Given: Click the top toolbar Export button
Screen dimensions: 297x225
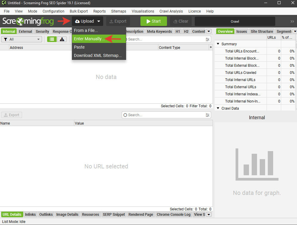Looking at the screenshot, I should coord(118,21).
